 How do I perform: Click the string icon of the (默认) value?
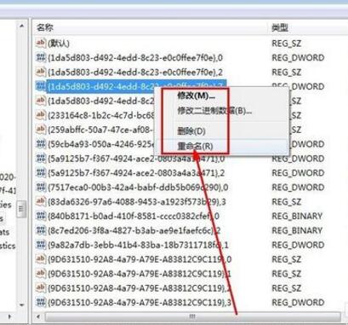pyautogui.click(x=41, y=43)
